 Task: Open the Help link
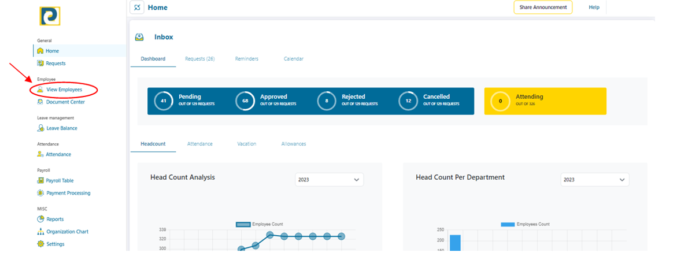pos(594,8)
